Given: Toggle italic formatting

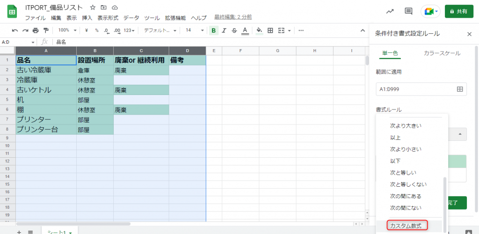Looking at the screenshot, I should point(224,30).
